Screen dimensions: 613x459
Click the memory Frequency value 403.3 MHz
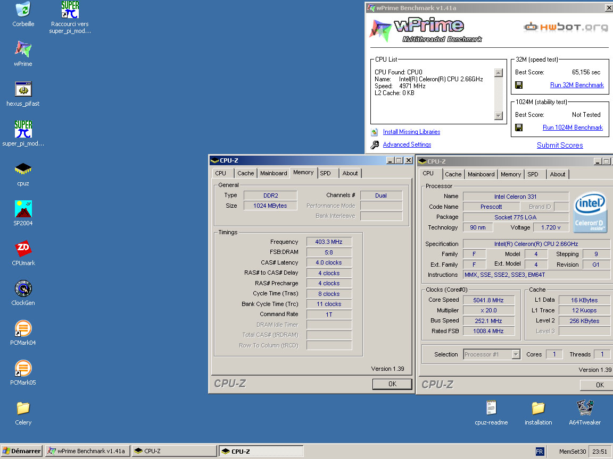329,242
